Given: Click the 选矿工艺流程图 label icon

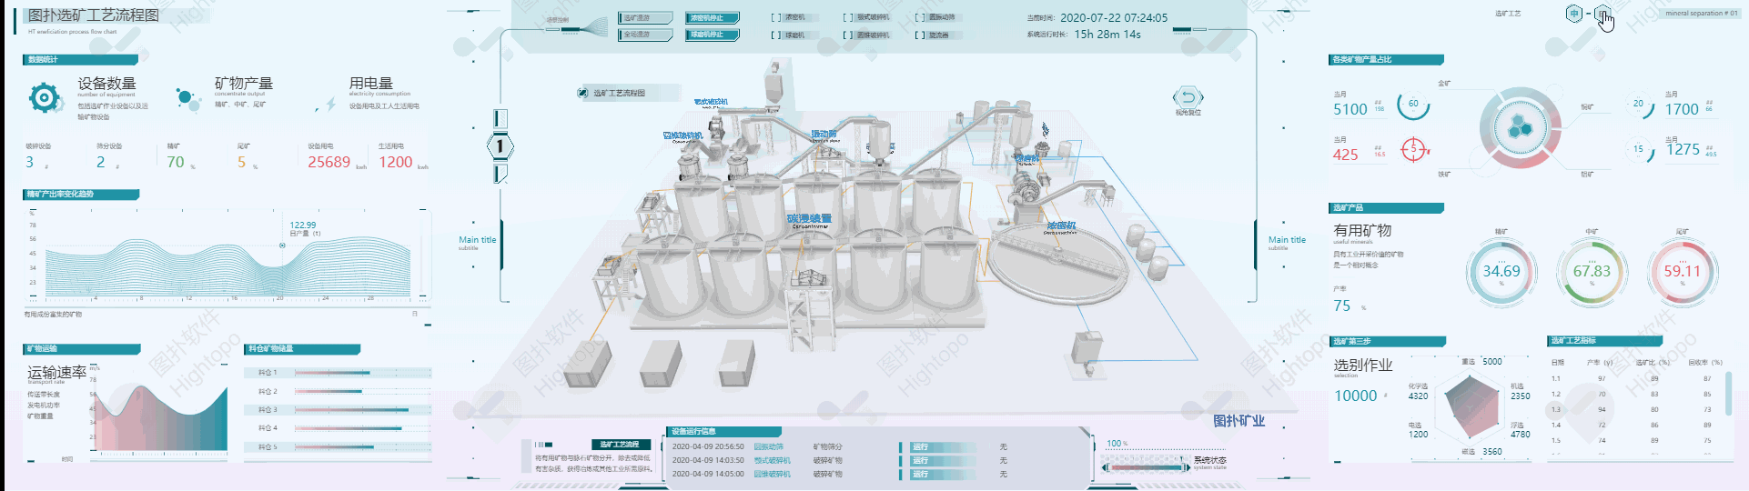Looking at the screenshot, I should (x=583, y=93).
